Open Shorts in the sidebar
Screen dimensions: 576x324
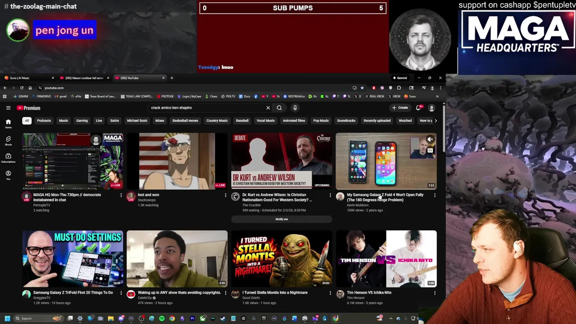click(x=8, y=140)
